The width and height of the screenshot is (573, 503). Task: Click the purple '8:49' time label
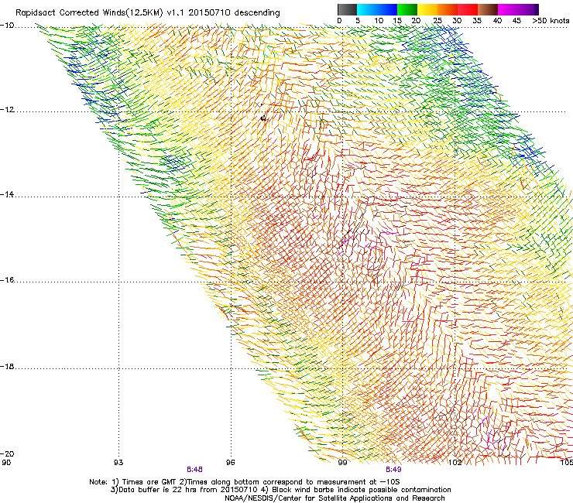(x=393, y=470)
